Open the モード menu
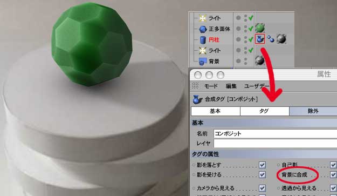Viewport: 337px width, 196px height. point(211,86)
